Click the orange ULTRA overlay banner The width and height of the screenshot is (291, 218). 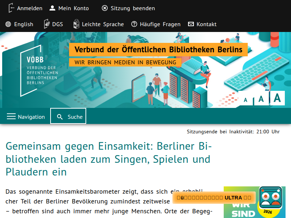(x=214, y=198)
